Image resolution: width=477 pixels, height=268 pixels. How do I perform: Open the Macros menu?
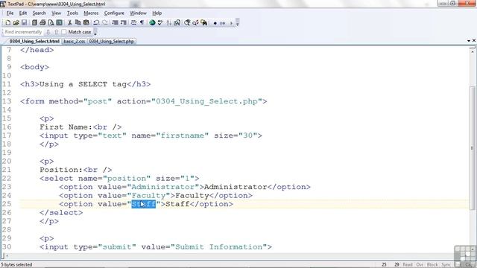[x=91, y=13]
